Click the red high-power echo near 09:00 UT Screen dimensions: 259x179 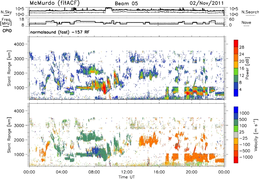click(x=104, y=88)
